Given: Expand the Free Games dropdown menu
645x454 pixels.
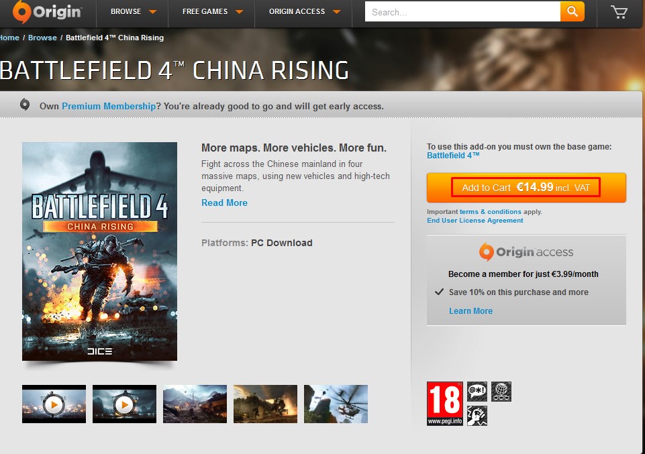Looking at the screenshot, I should [x=212, y=11].
